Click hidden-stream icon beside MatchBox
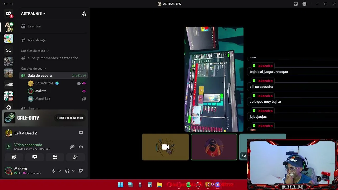 pyautogui.click(x=84, y=99)
